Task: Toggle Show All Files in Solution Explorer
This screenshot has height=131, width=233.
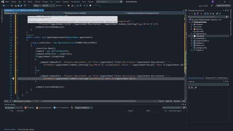Action: tap(213, 14)
